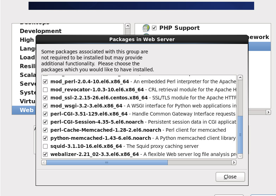This screenshot has width=276, height=196.
Task: Click the Close button in the dialog
Action: (x=230, y=177)
